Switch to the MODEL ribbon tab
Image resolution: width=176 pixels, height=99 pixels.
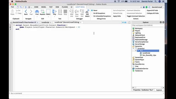(x=44, y=7)
